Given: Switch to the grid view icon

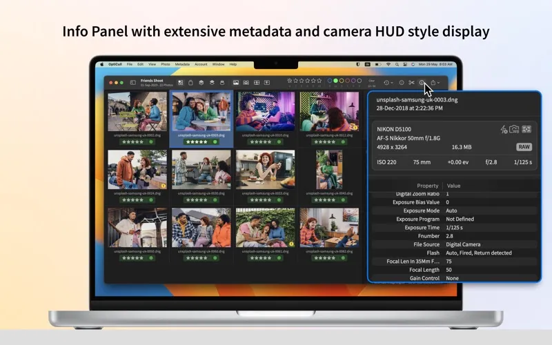Looking at the screenshot, I should coord(181,83).
